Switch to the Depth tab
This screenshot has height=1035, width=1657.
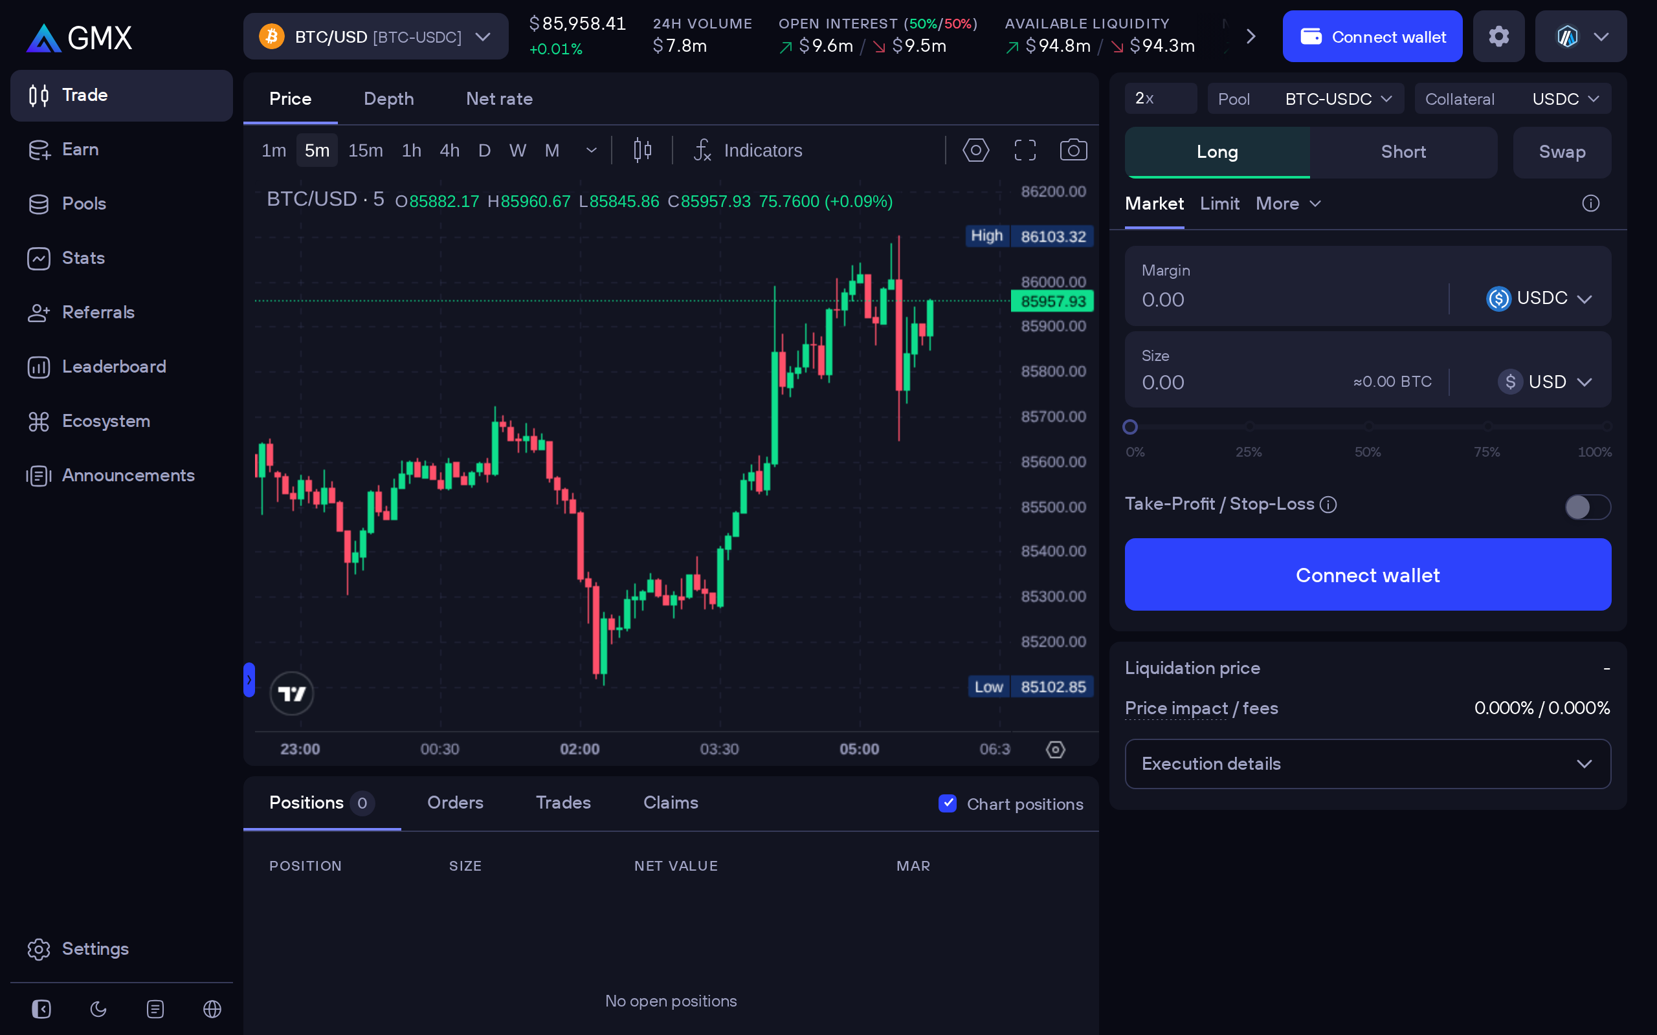click(x=388, y=98)
